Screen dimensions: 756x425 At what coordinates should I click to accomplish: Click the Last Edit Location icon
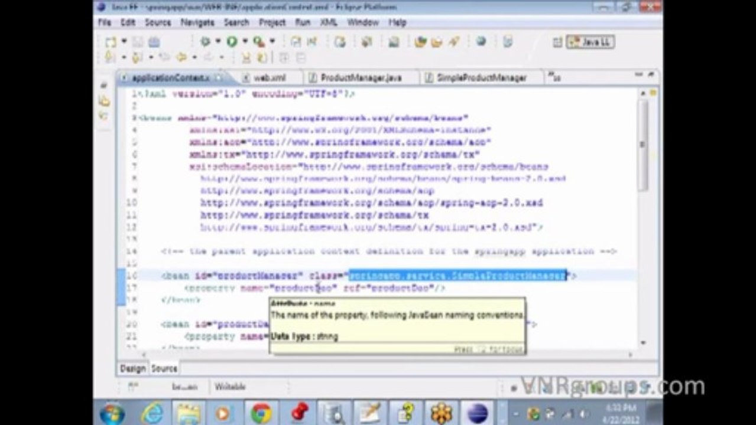(163, 57)
